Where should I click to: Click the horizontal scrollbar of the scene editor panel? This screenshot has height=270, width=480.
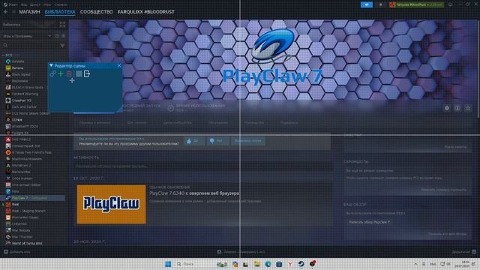click(x=94, y=112)
